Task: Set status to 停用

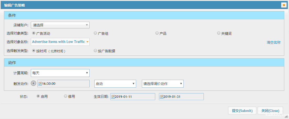Action: (x=66, y=96)
